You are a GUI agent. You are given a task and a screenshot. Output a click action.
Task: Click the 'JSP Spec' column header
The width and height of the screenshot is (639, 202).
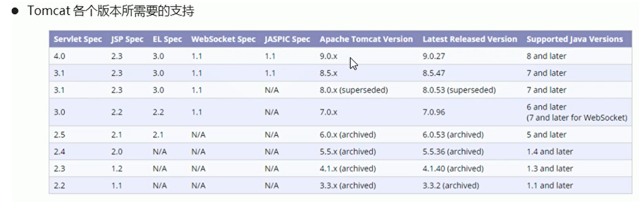pyautogui.click(x=127, y=39)
